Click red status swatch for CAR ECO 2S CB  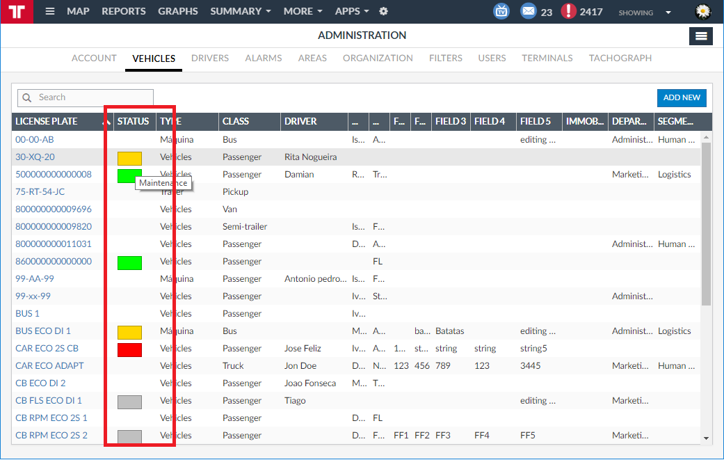[x=129, y=349]
